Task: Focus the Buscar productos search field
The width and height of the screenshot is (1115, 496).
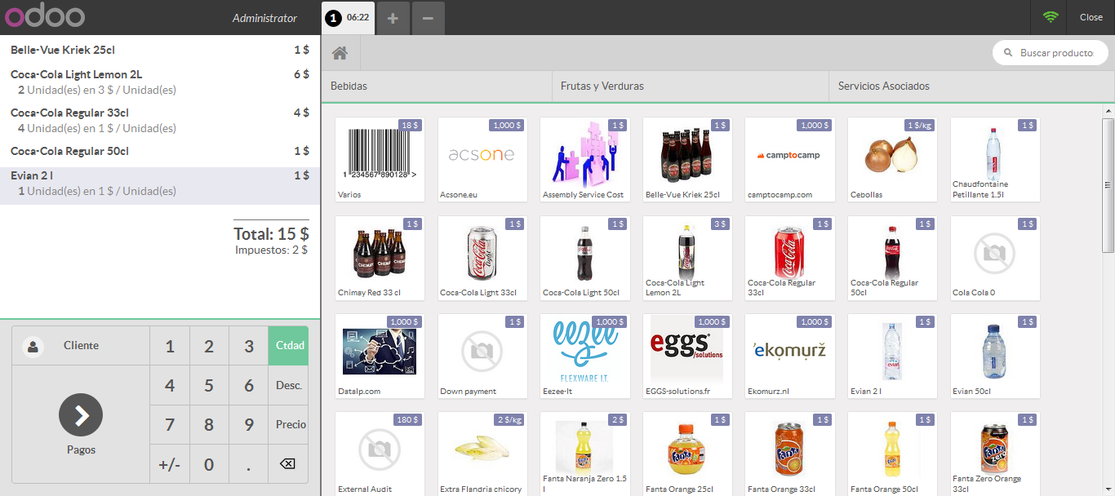Action: point(1051,53)
